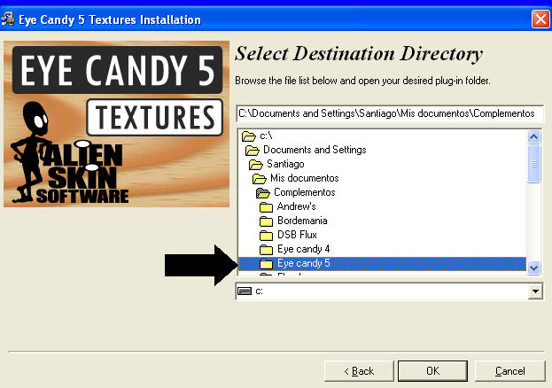Click the c: drive selection combo box
The width and height of the screenshot is (552, 388).
(381, 291)
